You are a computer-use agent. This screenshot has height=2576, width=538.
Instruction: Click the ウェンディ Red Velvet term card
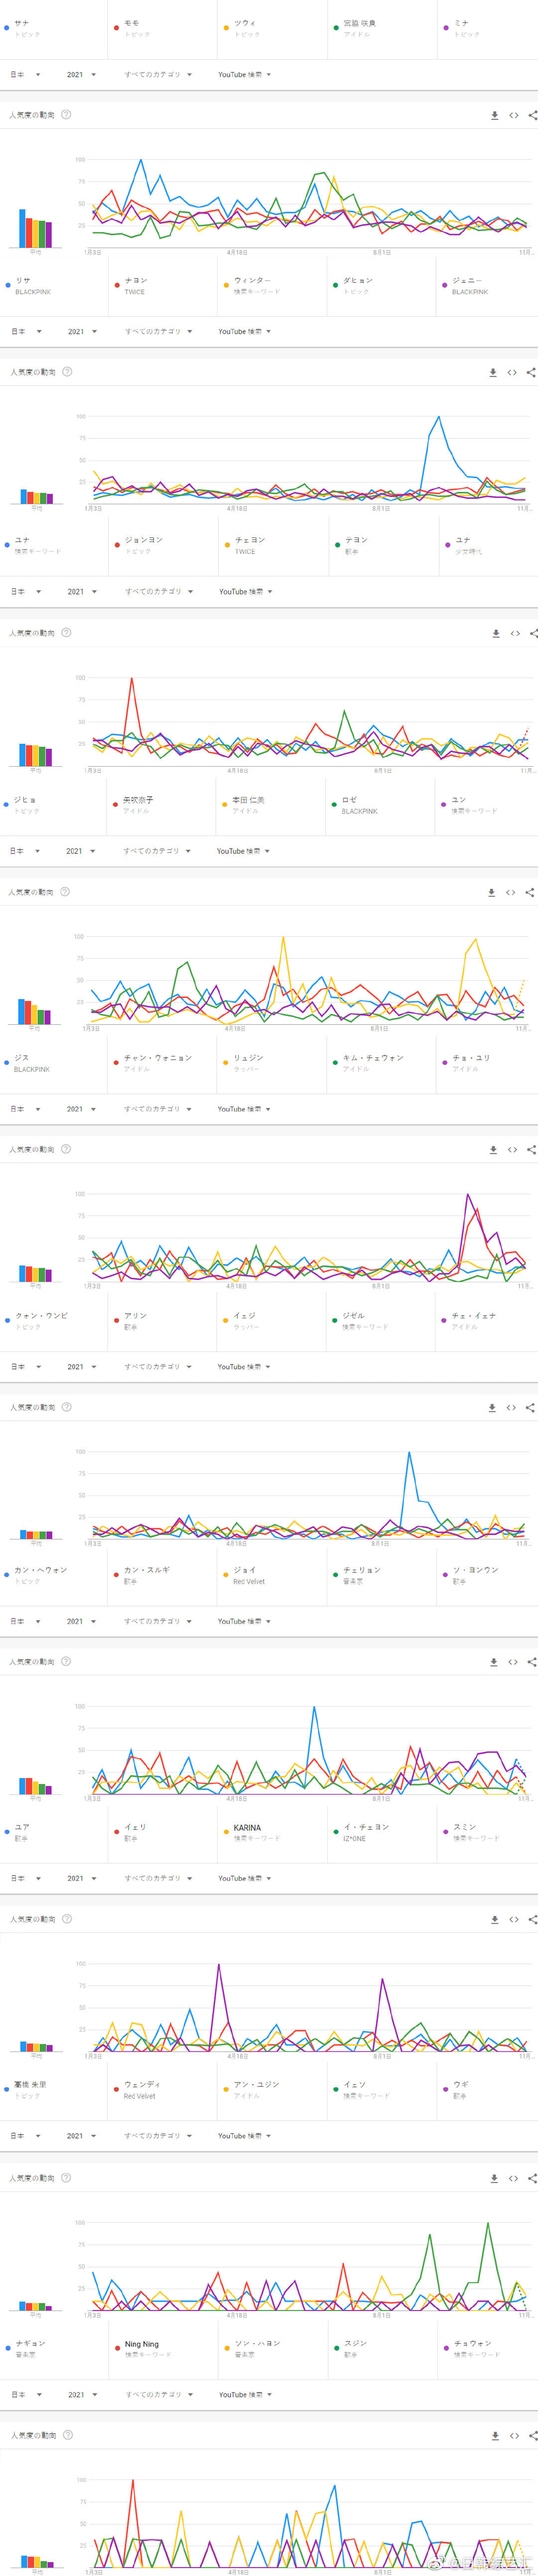(x=163, y=2090)
